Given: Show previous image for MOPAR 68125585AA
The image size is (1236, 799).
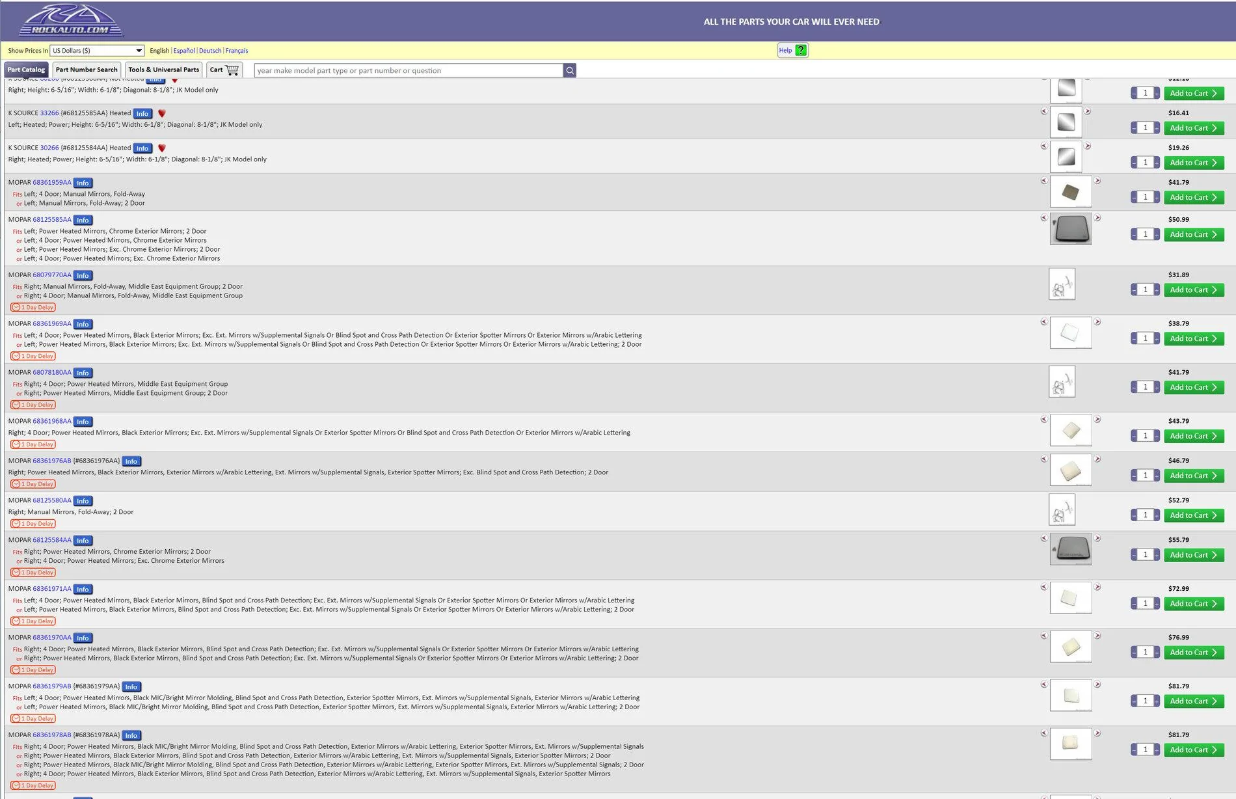Looking at the screenshot, I should [1044, 218].
